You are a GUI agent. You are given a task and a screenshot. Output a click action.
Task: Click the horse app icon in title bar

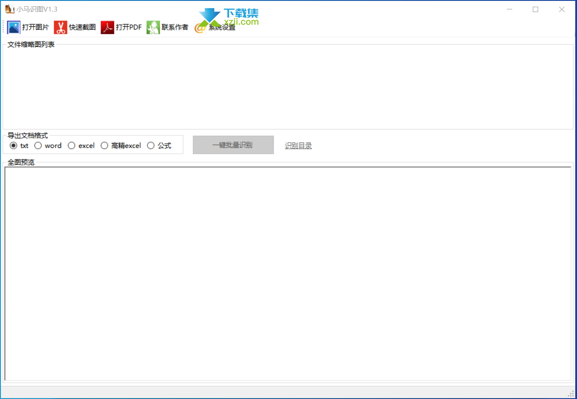click(9, 9)
